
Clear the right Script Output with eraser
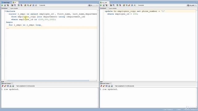(104, 86)
